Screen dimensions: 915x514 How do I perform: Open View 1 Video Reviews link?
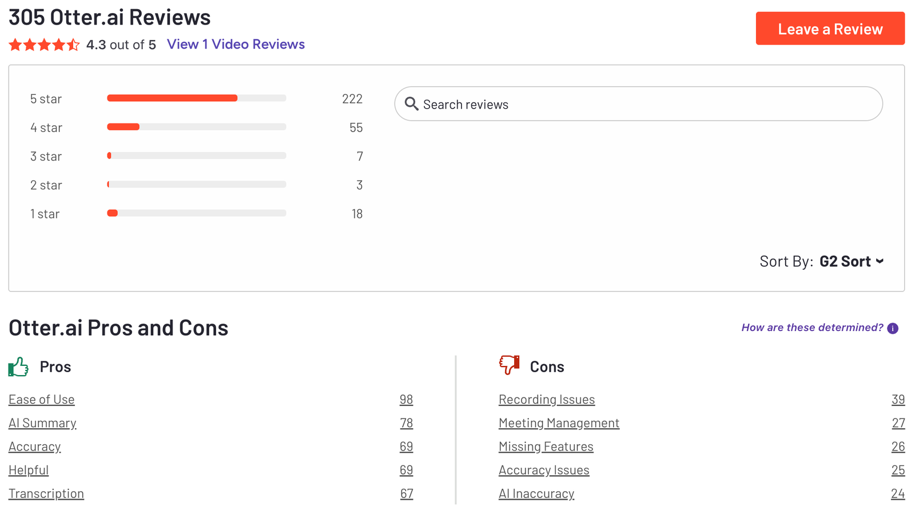click(236, 45)
